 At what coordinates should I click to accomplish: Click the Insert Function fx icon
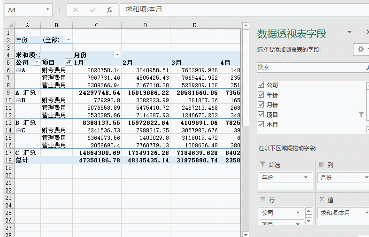tap(109, 9)
